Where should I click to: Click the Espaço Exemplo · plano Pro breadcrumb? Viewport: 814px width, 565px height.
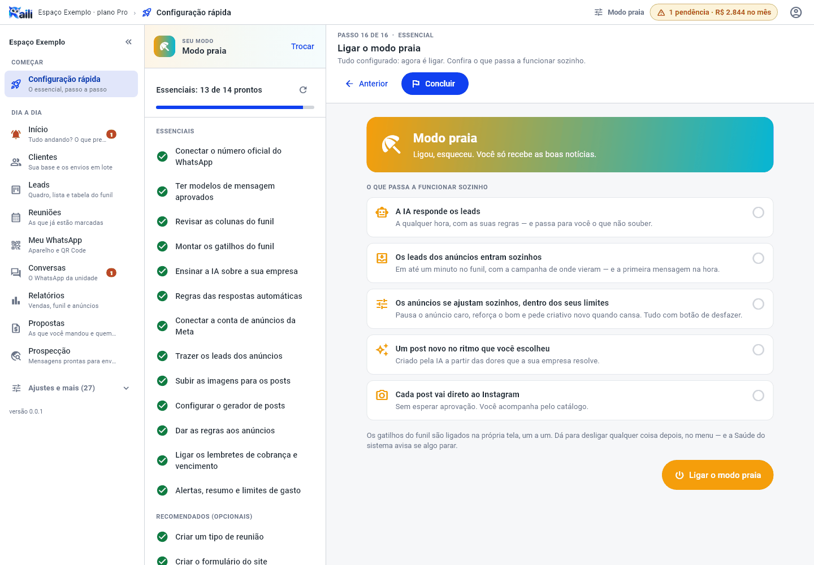[83, 12]
